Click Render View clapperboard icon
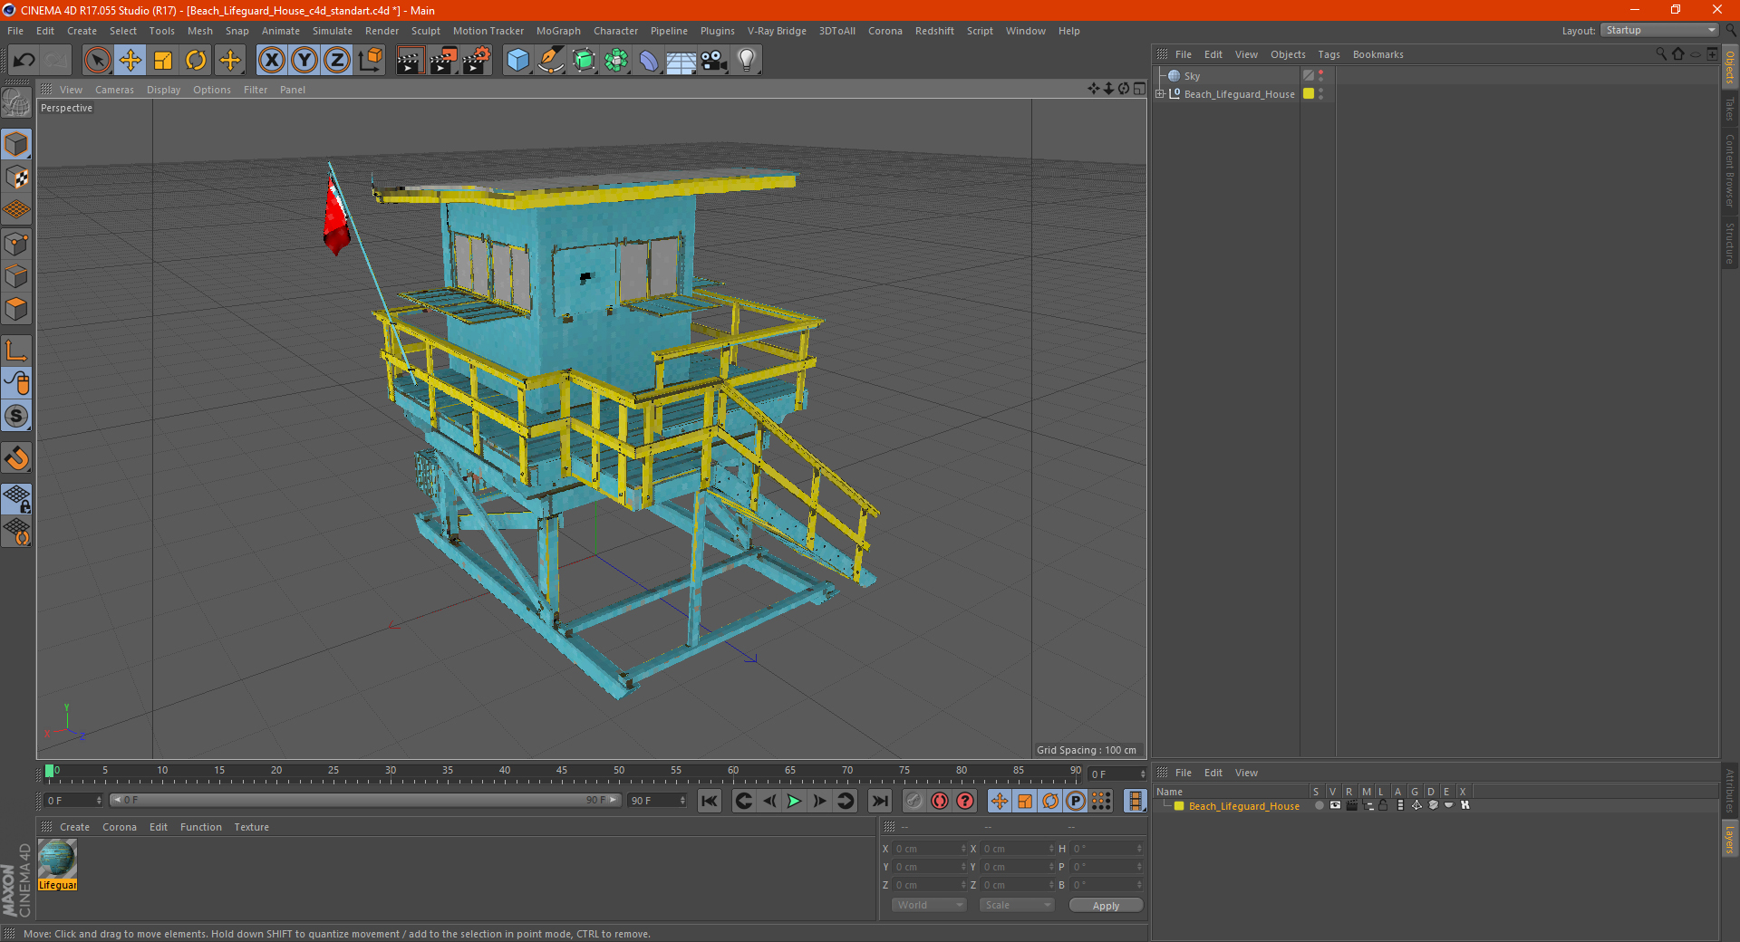The image size is (1740, 942). coord(410,61)
